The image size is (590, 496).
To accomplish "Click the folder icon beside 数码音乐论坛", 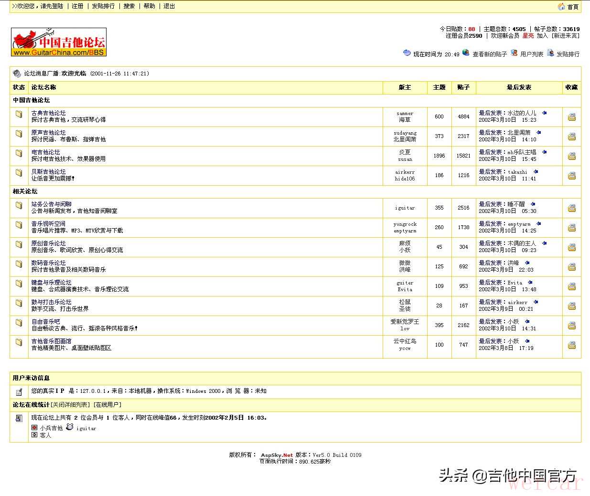I will [x=19, y=264].
